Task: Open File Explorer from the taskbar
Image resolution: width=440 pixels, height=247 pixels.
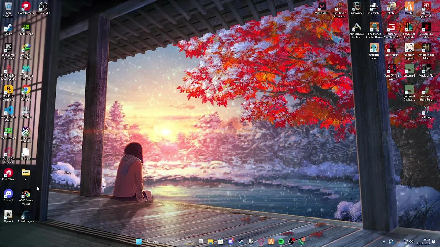Action: click(x=210, y=242)
